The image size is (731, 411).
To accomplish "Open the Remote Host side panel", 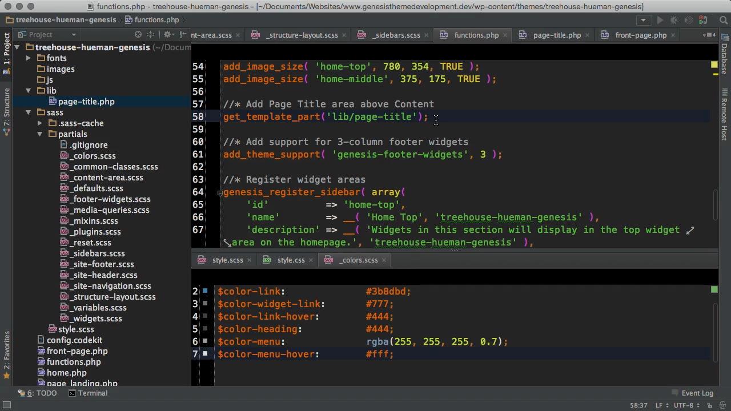I will 724,114.
